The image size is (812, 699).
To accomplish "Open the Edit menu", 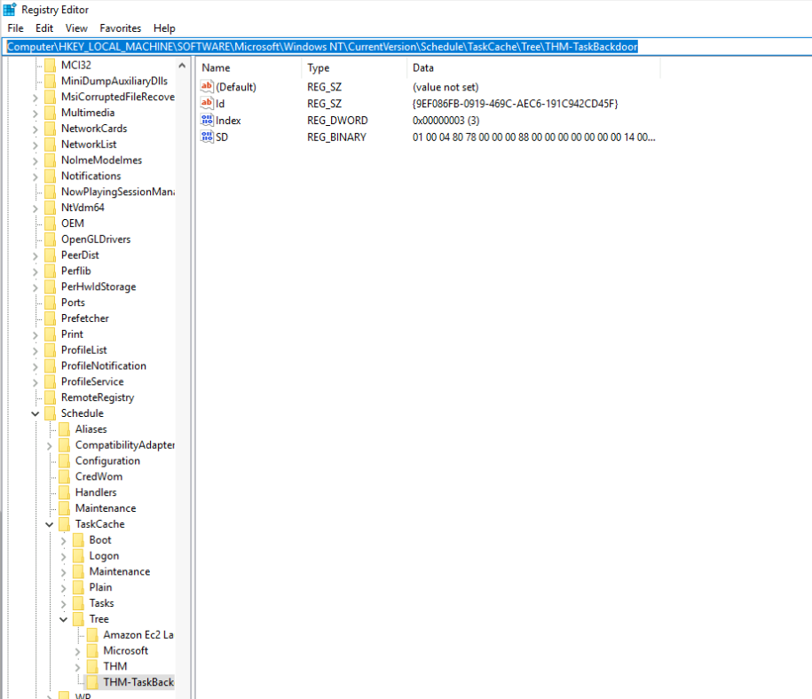I will coord(44,28).
